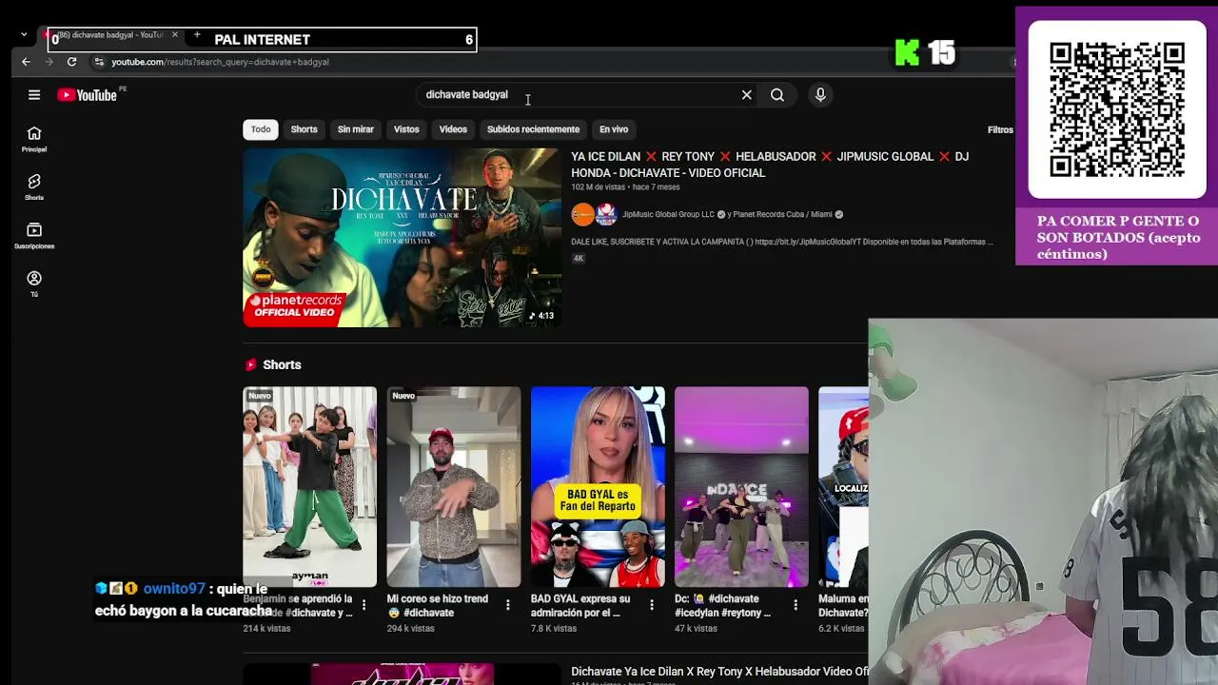Click the Dc: #dichavate #icedylan title
Image resolution: width=1218 pixels, height=685 pixels.
(723, 606)
